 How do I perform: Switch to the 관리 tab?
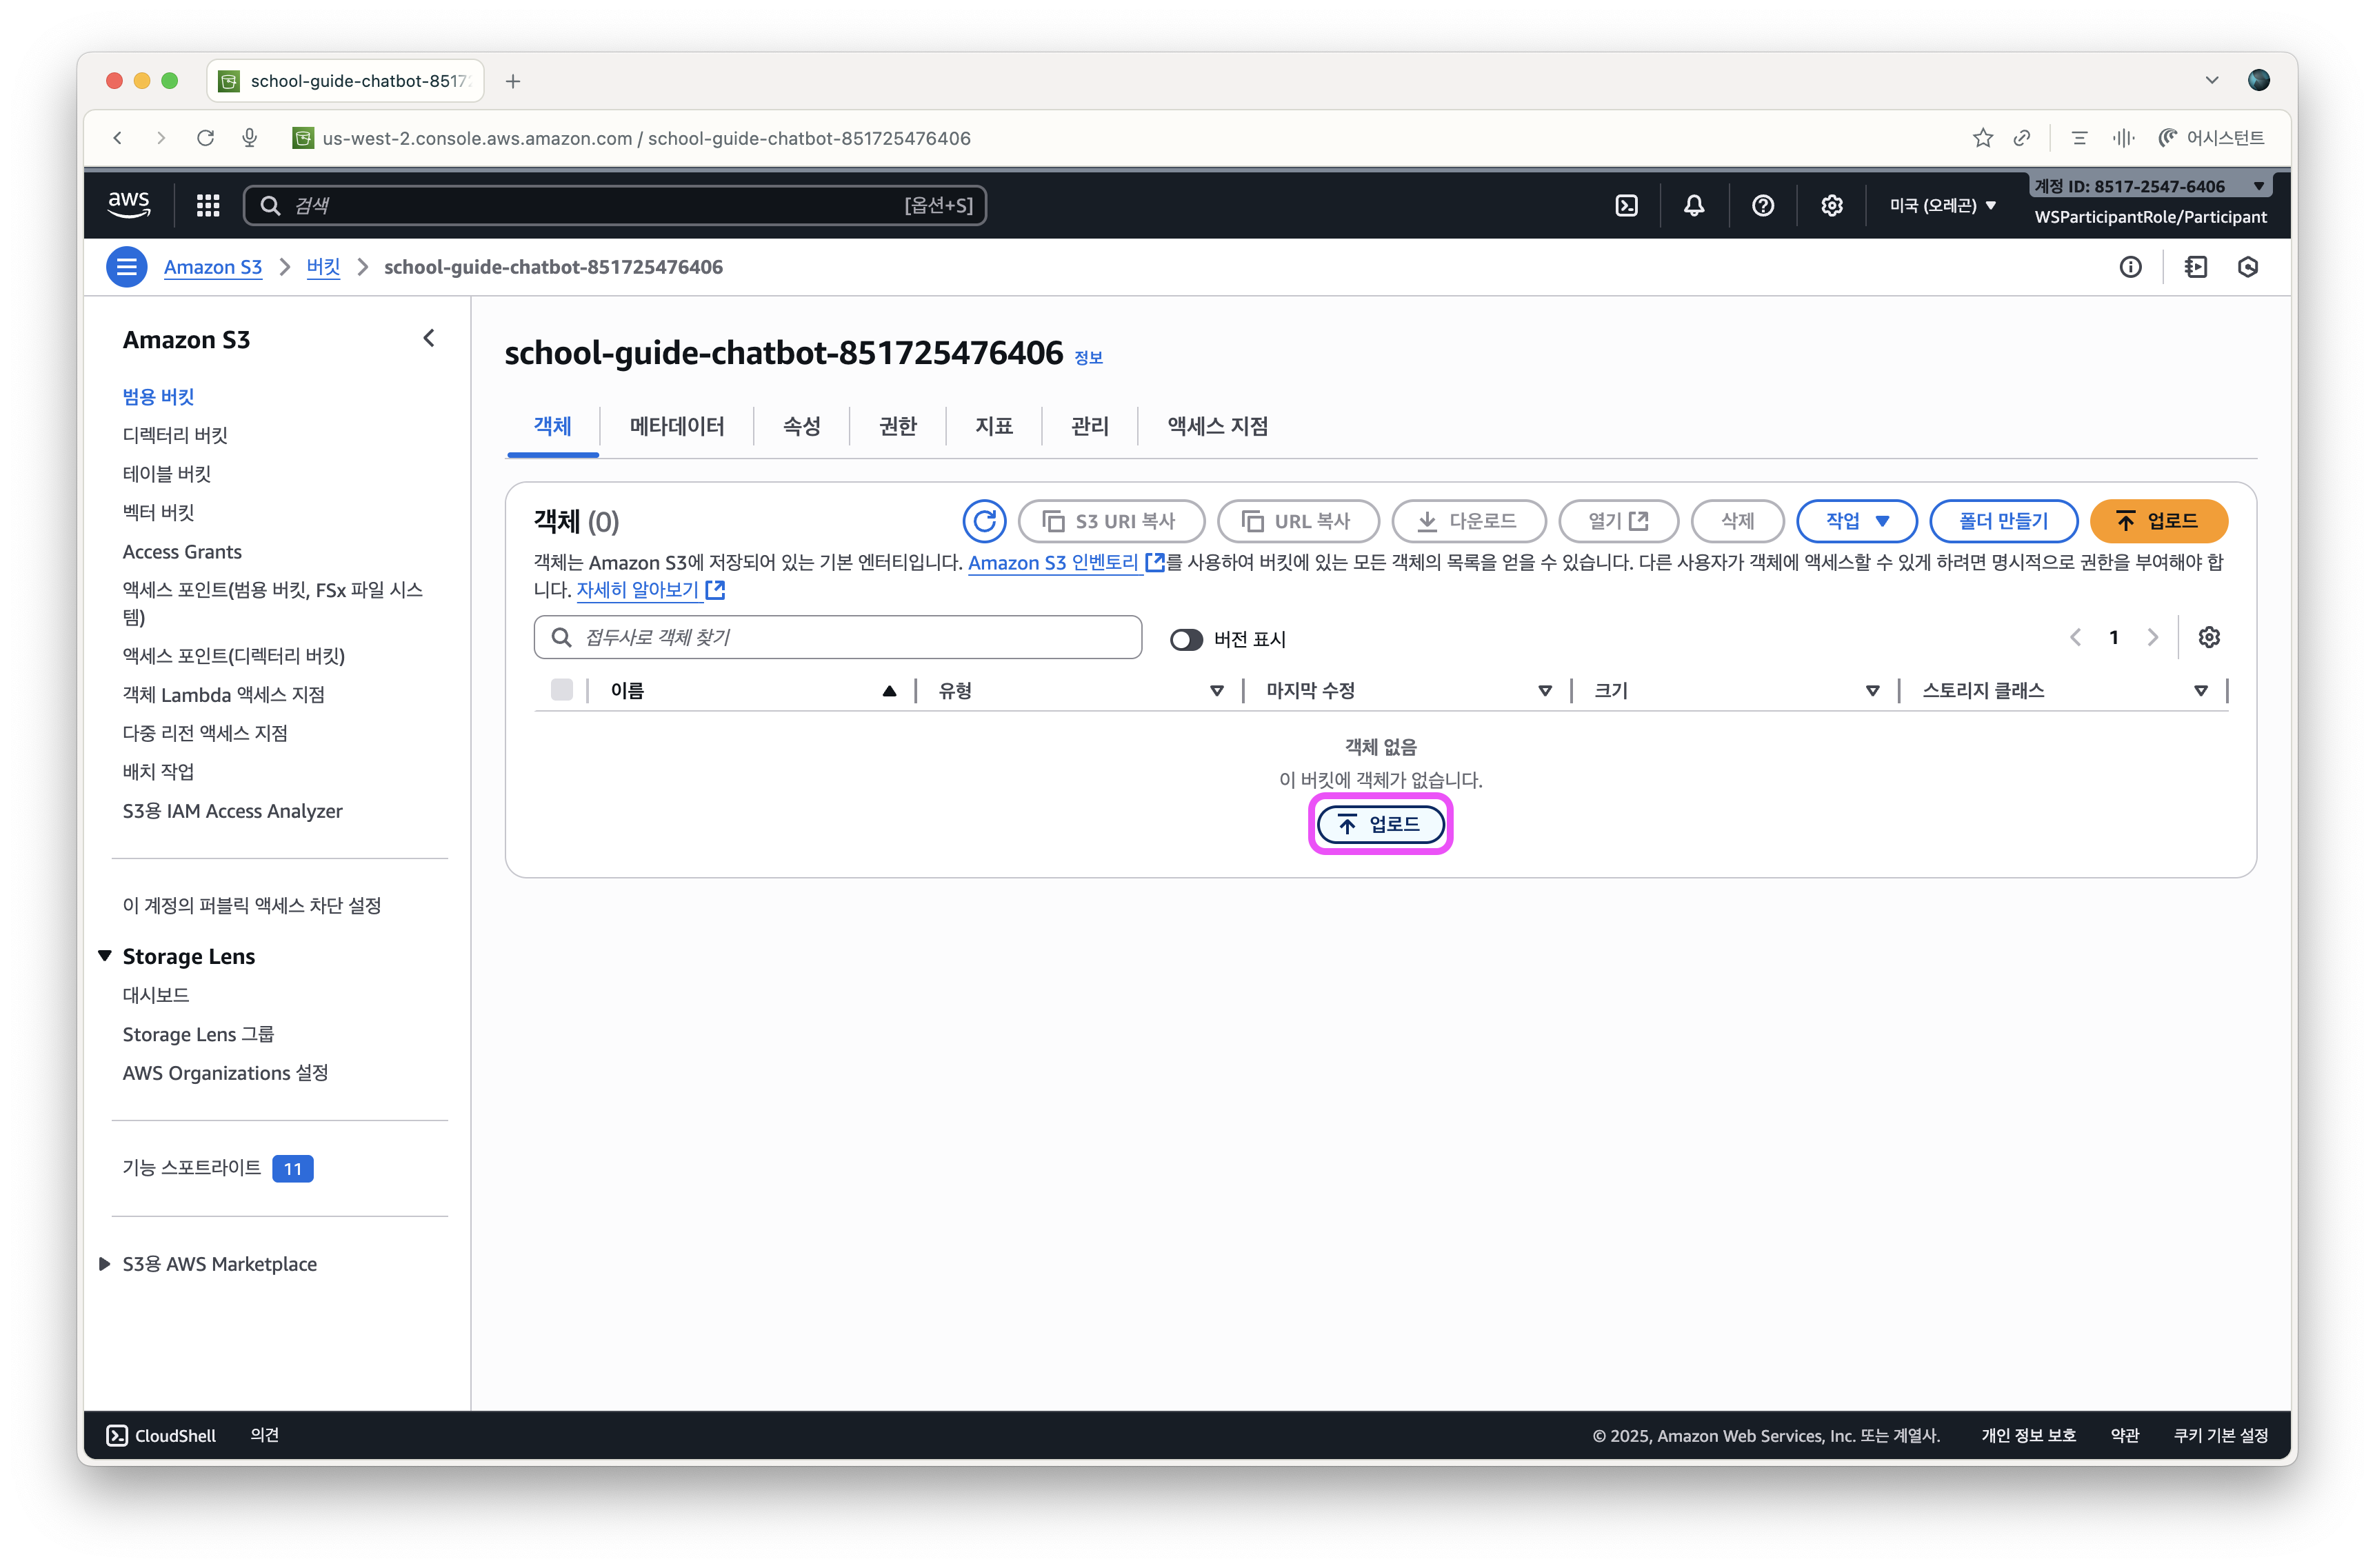(x=1090, y=426)
